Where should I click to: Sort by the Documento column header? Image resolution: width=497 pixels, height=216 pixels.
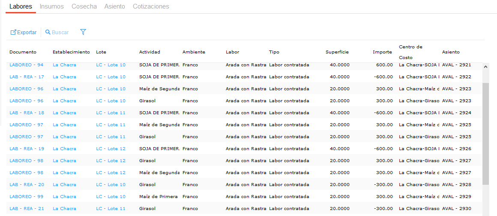coord(23,52)
